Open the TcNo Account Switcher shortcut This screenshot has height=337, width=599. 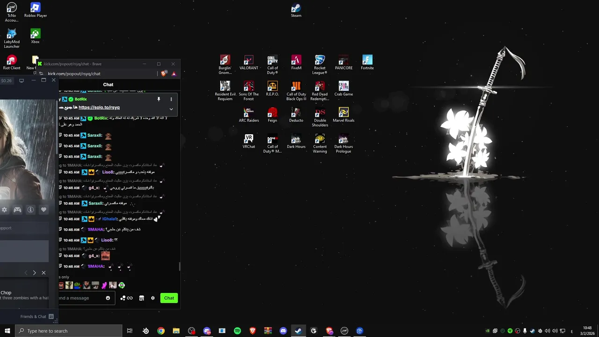pyautogui.click(x=12, y=12)
